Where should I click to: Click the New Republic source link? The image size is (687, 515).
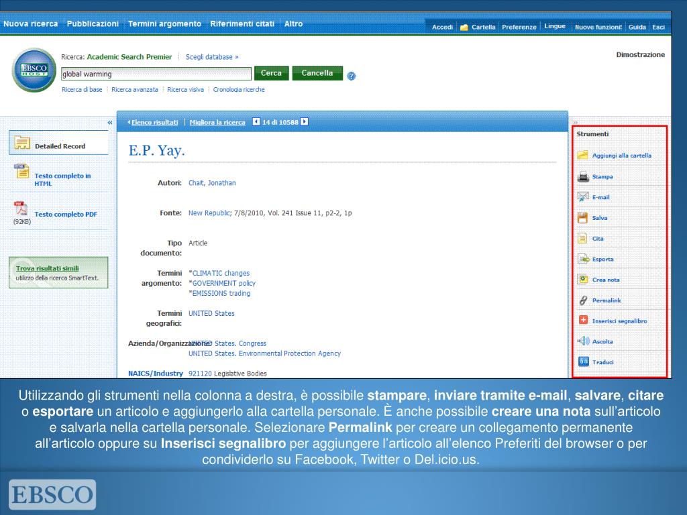(x=209, y=213)
